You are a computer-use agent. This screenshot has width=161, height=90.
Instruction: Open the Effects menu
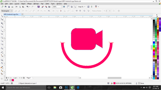(x=29, y=4)
